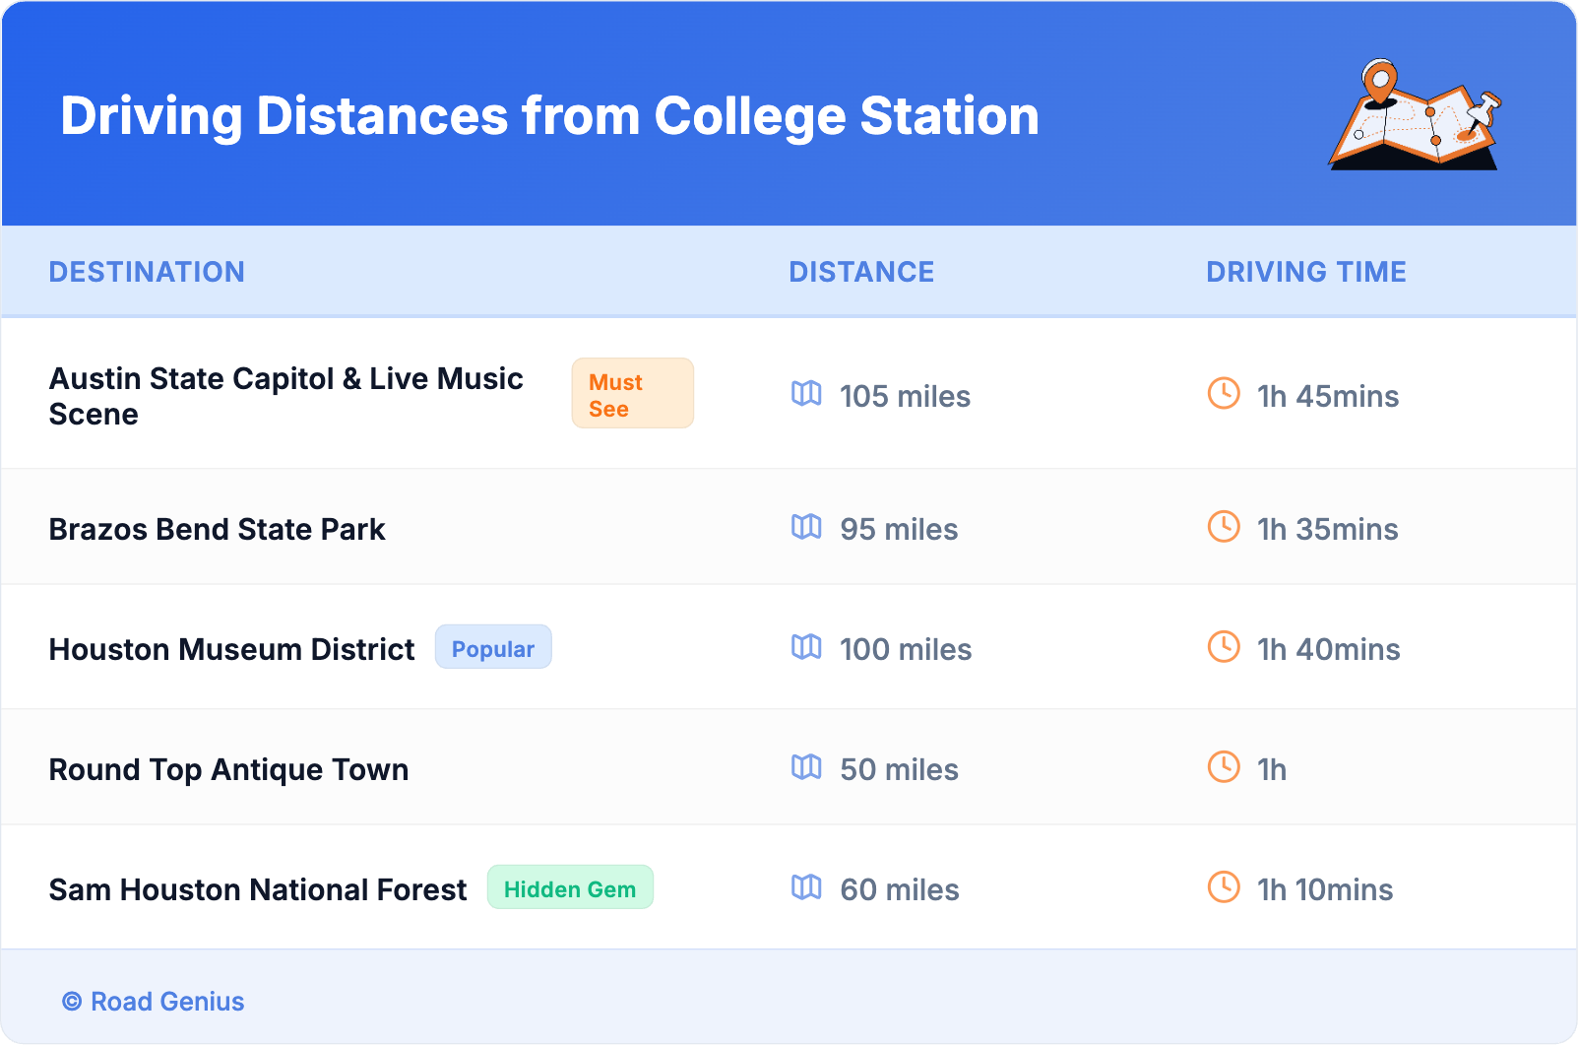Click the Driving Time column header
Image resolution: width=1579 pixels, height=1046 pixels.
(1306, 272)
